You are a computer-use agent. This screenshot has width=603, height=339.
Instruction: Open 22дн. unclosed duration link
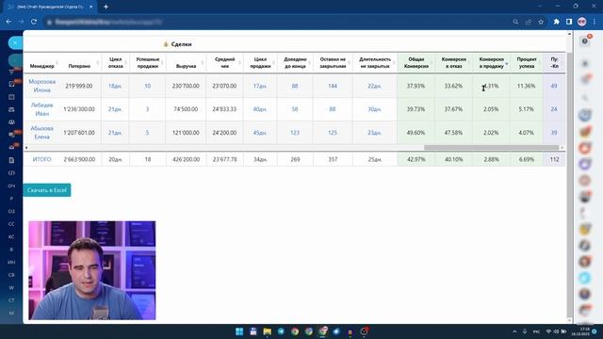375,86
